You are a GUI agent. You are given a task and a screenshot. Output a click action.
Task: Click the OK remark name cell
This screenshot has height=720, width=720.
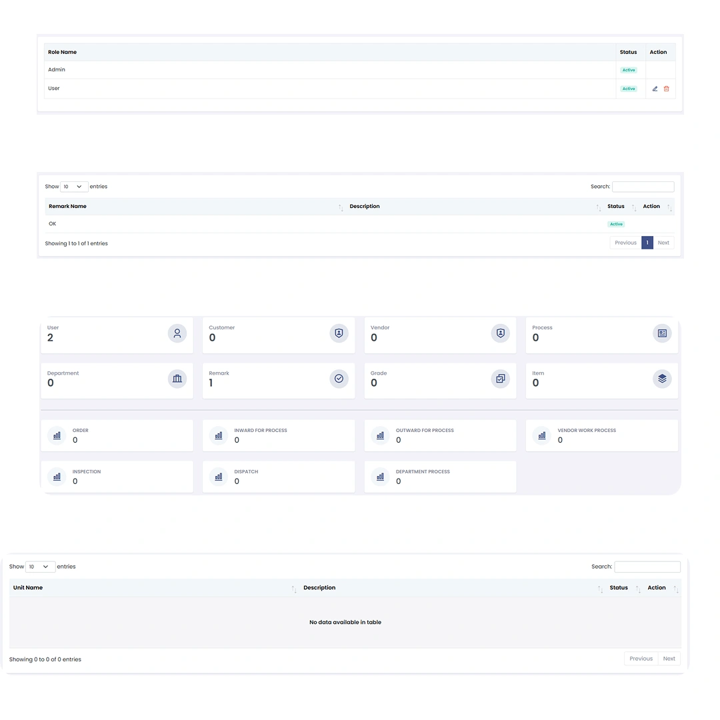click(x=195, y=223)
